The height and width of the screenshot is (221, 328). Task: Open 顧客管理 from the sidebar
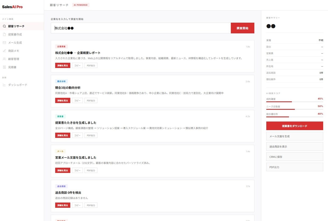(x=22, y=59)
